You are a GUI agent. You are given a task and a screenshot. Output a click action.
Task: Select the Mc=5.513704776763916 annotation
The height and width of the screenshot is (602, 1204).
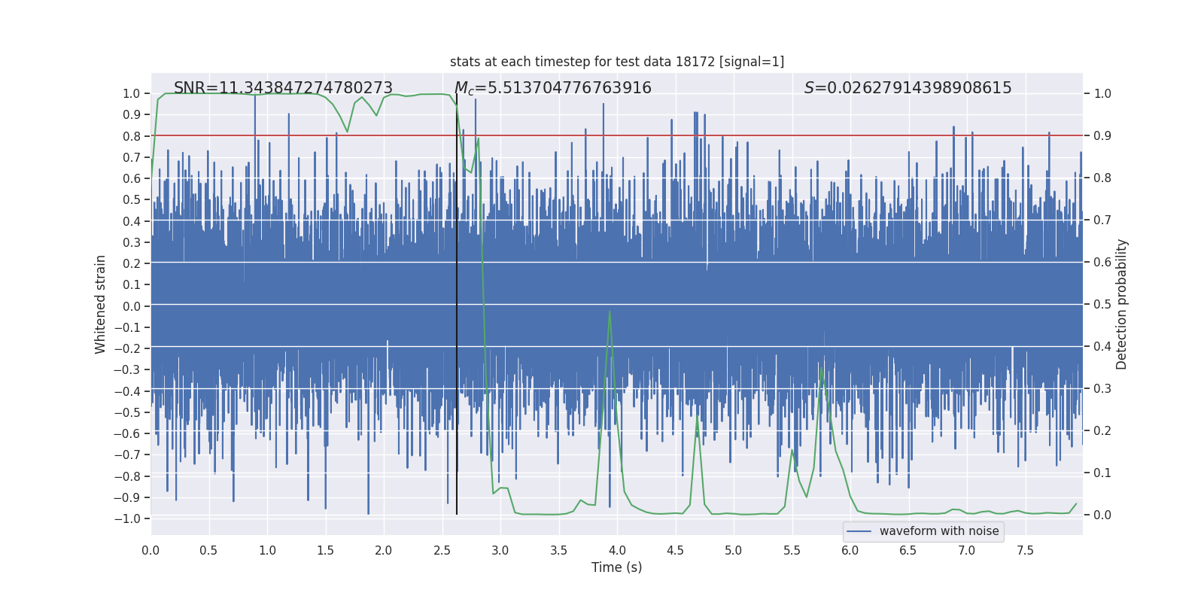tap(553, 88)
